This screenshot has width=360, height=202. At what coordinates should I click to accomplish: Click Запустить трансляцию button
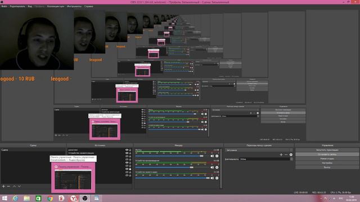[x=327, y=150]
